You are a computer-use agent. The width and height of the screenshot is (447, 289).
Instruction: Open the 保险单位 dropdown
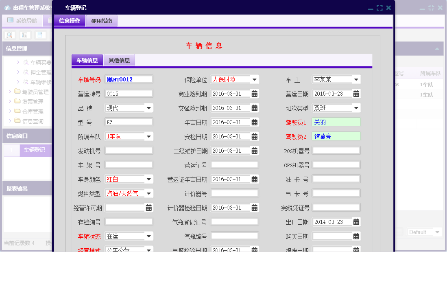tap(255, 79)
